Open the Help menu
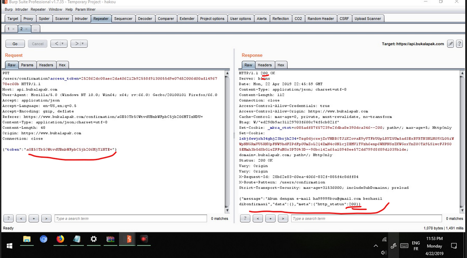Screen dimensions: 467x258 tap(69, 9)
